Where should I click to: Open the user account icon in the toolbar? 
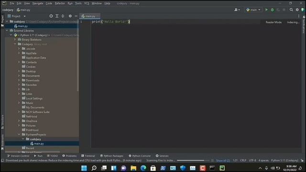tap(237, 10)
